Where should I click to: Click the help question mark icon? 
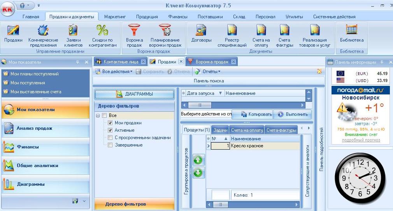tap(22, 5)
